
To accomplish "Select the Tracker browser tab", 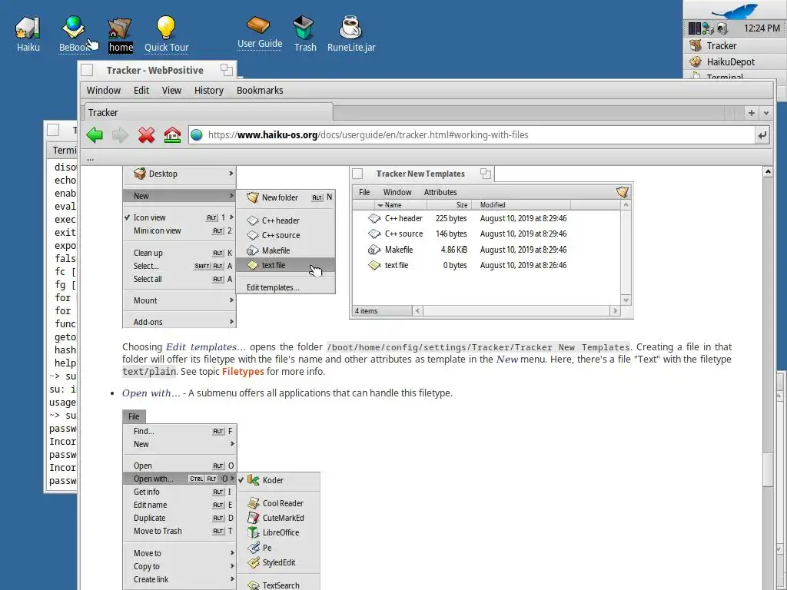I will (x=208, y=112).
